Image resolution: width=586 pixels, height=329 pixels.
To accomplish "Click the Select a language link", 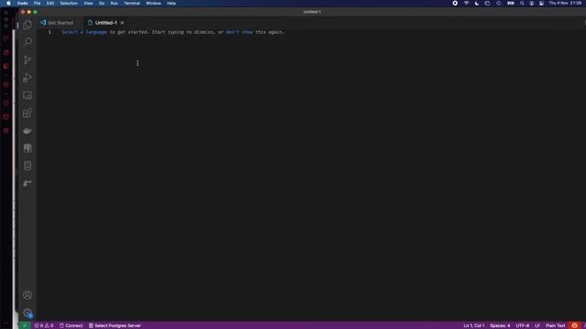I will (84, 32).
